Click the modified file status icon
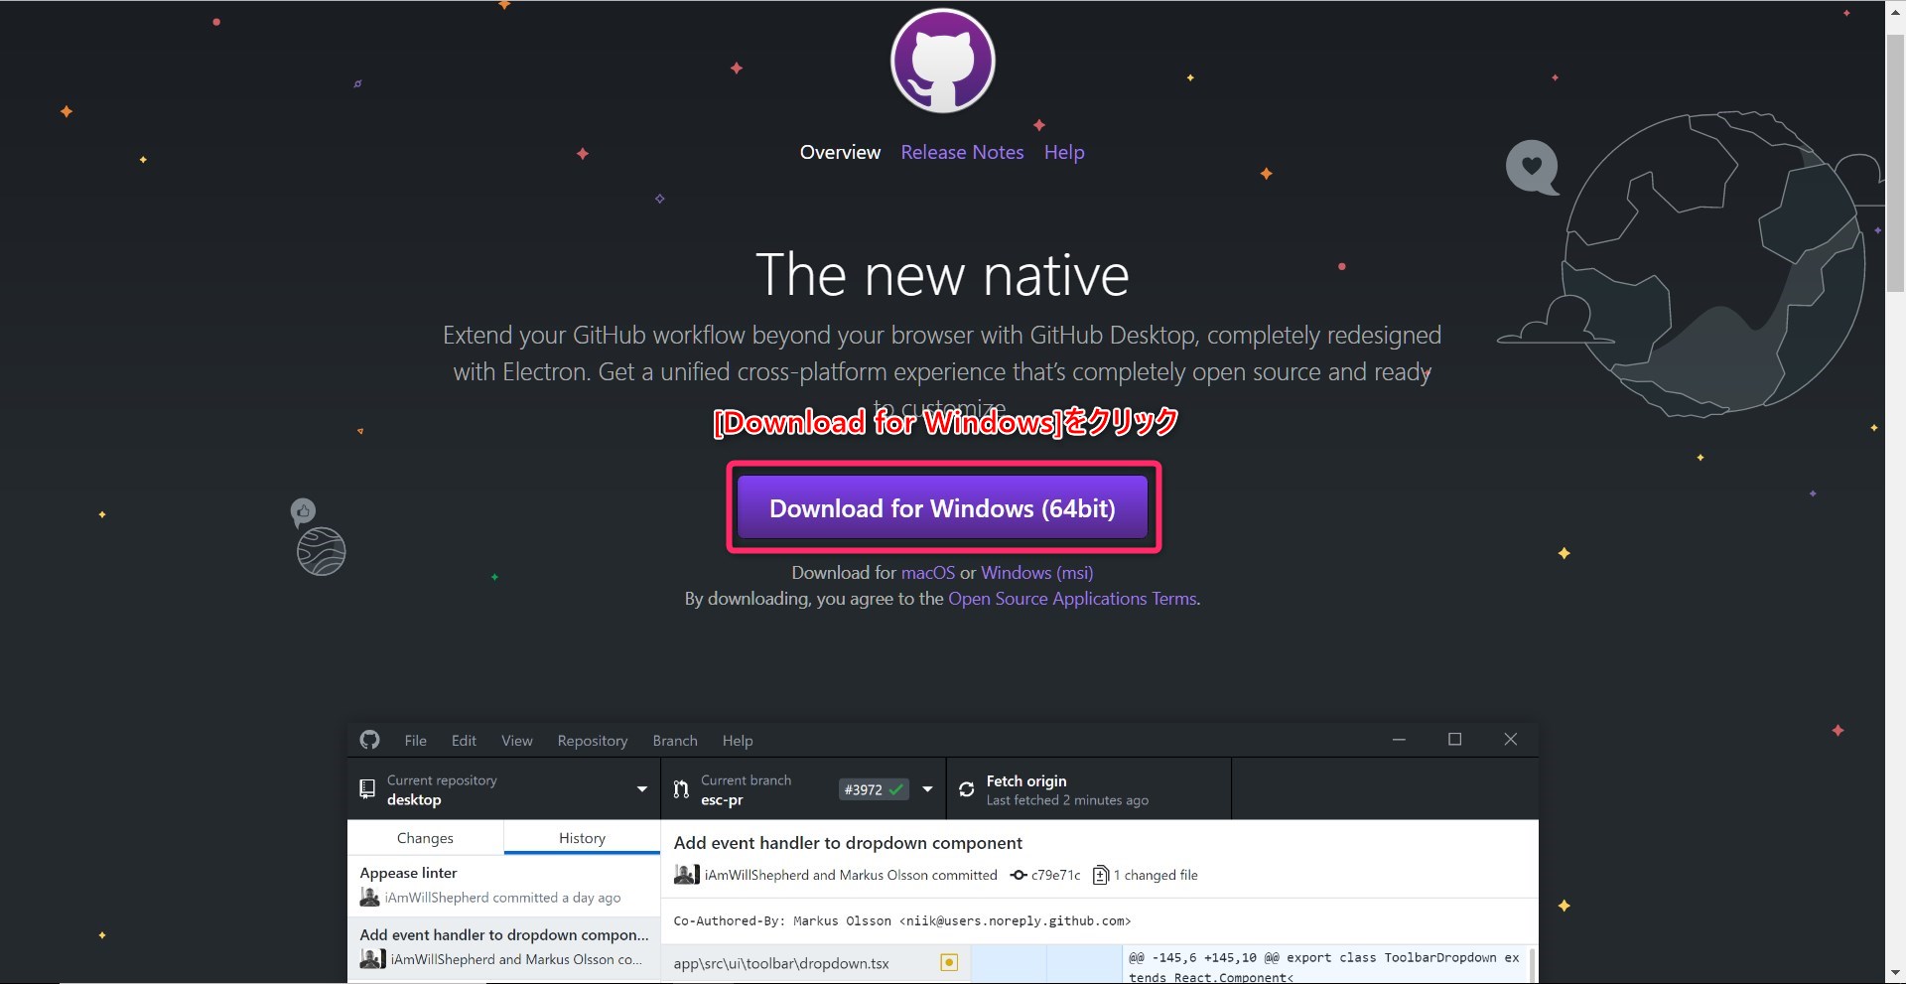Image resolution: width=1906 pixels, height=984 pixels. [x=949, y=962]
